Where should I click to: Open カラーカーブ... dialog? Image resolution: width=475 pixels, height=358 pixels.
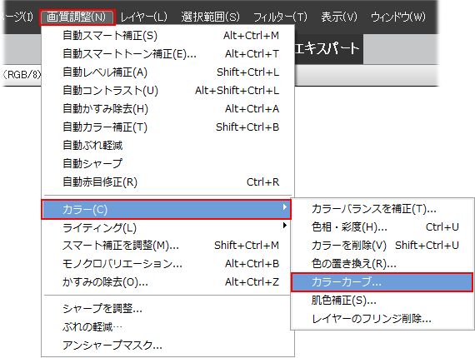coord(382,282)
